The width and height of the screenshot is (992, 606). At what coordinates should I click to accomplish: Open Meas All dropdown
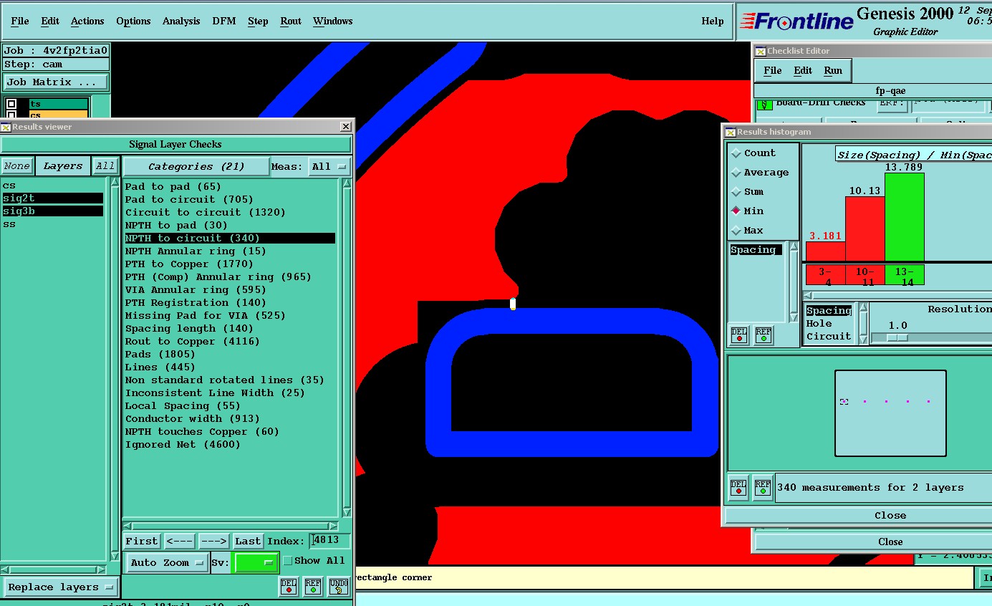329,167
